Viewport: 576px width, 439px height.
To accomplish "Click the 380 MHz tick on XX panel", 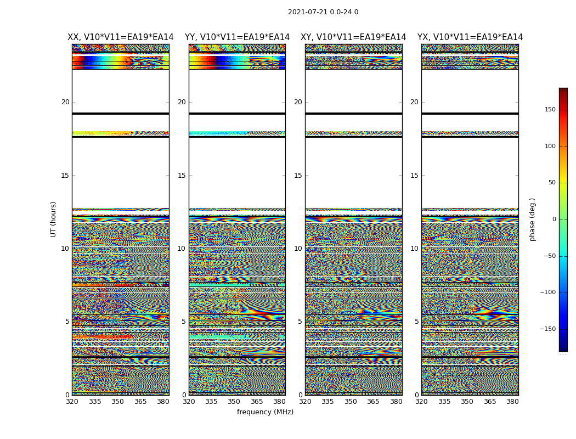I will click(x=163, y=402).
